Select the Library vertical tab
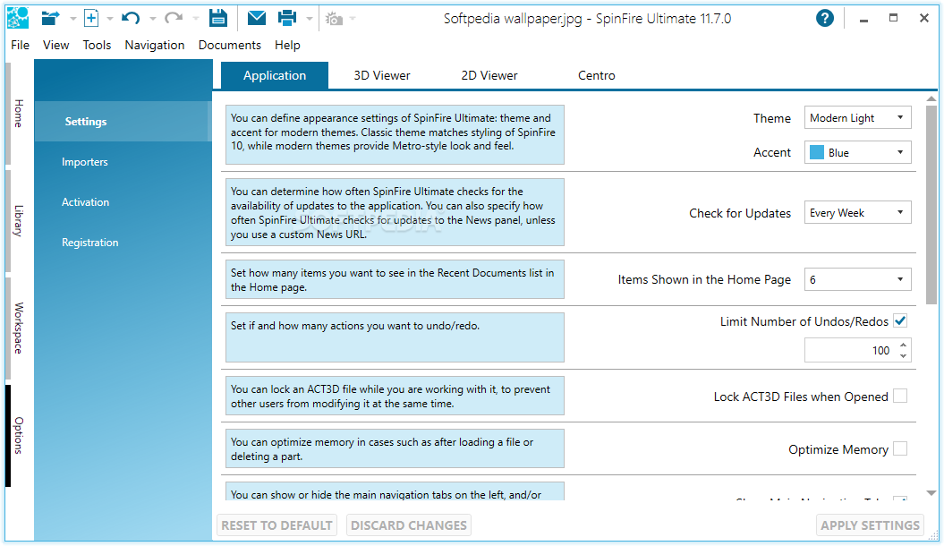944x546 pixels. (19, 221)
